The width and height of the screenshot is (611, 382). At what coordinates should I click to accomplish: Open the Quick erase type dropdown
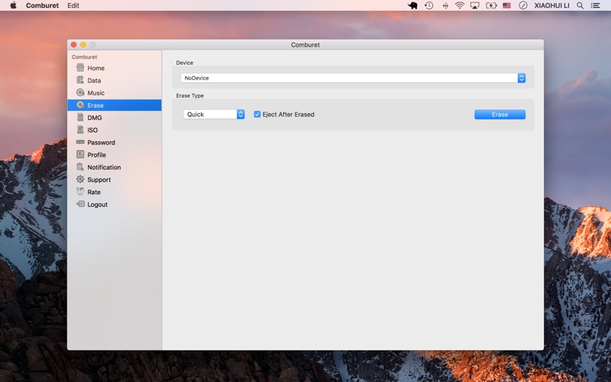click(x=214, y=114)
